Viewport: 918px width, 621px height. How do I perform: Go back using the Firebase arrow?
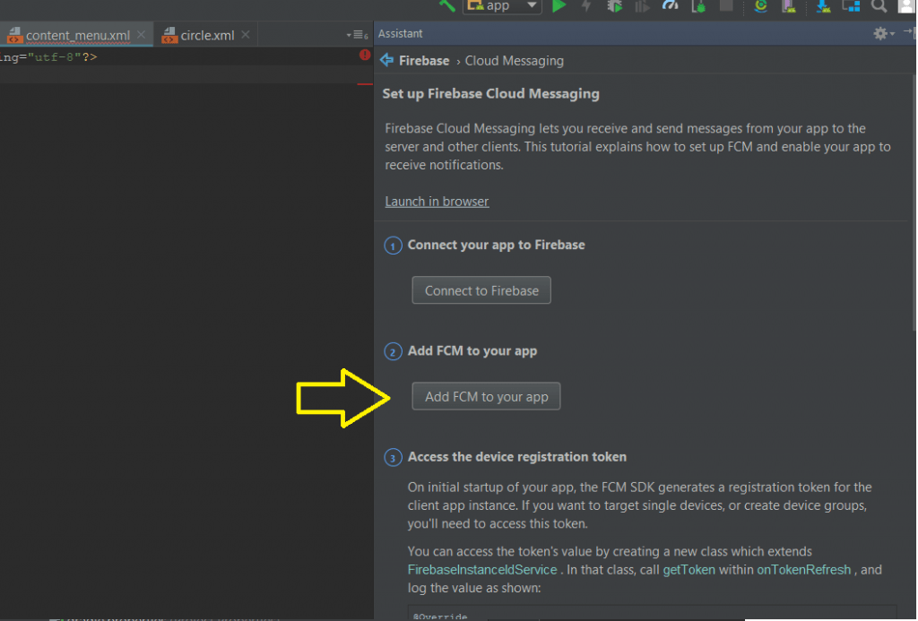point(386,60)
